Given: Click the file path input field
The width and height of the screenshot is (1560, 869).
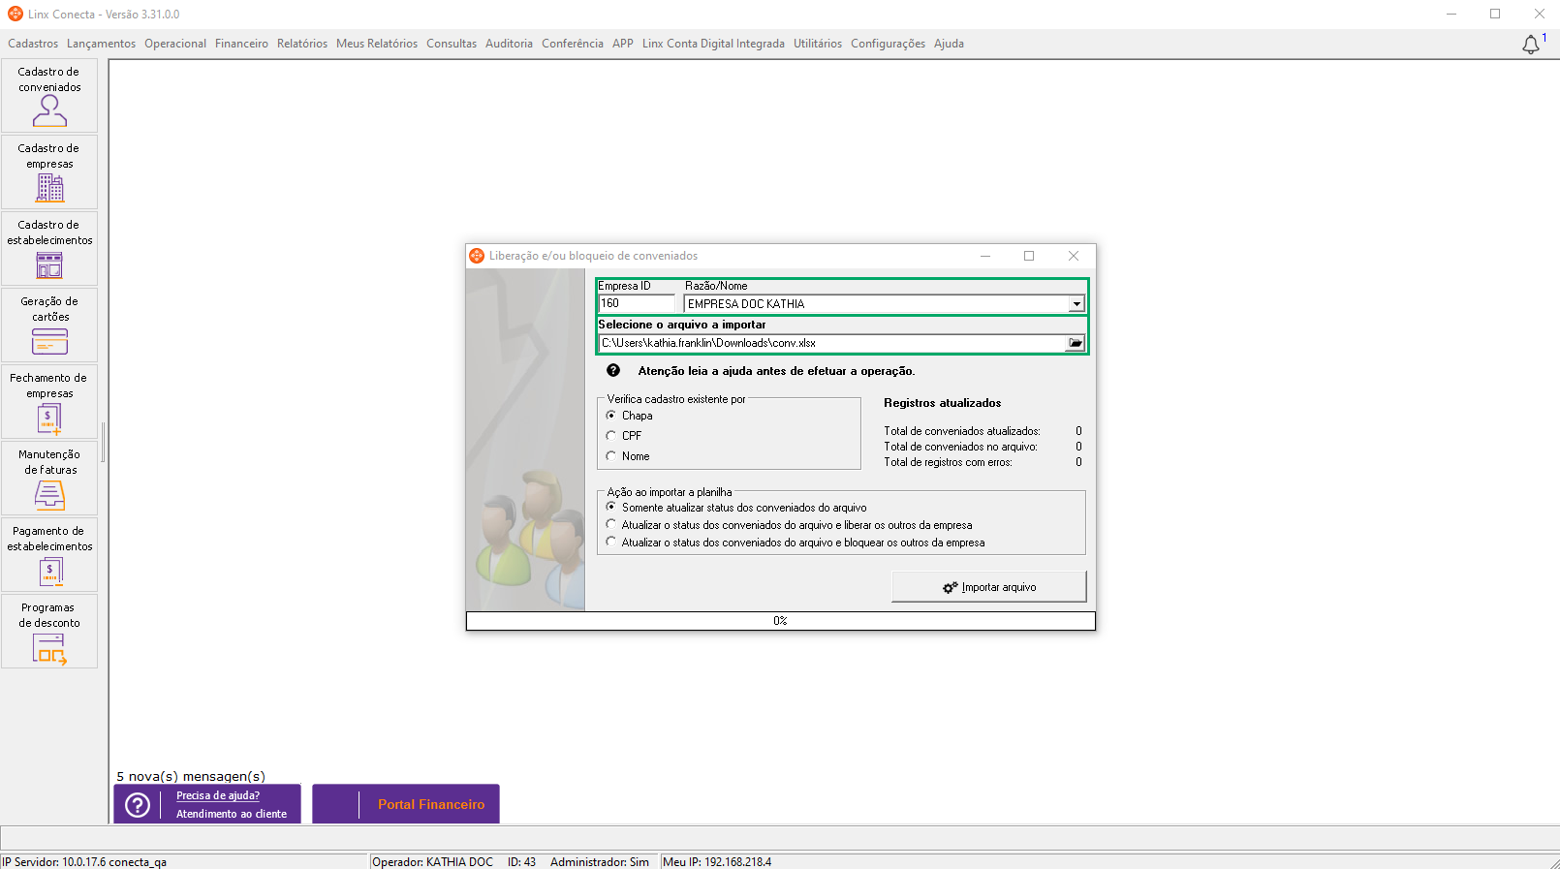Looking at the screenshot, I should coord(832,343).
